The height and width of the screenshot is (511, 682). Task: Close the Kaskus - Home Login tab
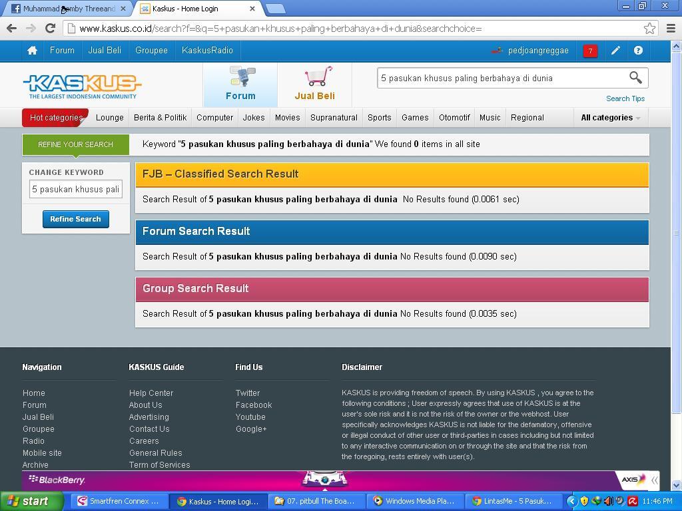[252, 9]
